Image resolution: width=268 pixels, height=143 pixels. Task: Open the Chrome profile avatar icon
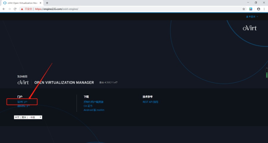pos(258,9)
